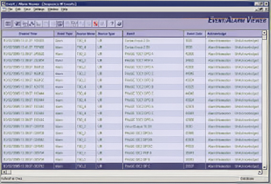Sort by the Event Code column header

[x=195, y=34]
